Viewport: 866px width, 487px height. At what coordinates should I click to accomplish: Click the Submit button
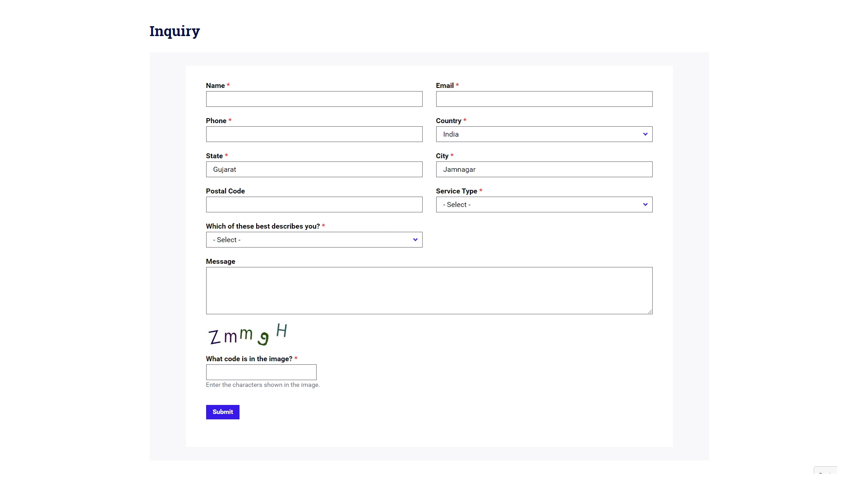[x=222, y=412]
